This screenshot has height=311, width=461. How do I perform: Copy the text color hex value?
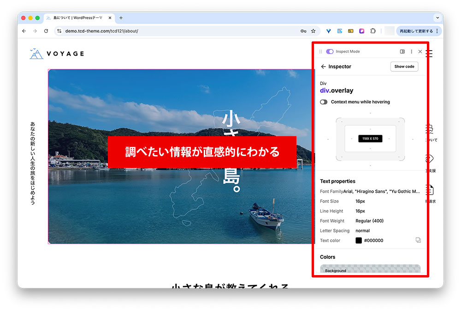(x=418, y=240)
